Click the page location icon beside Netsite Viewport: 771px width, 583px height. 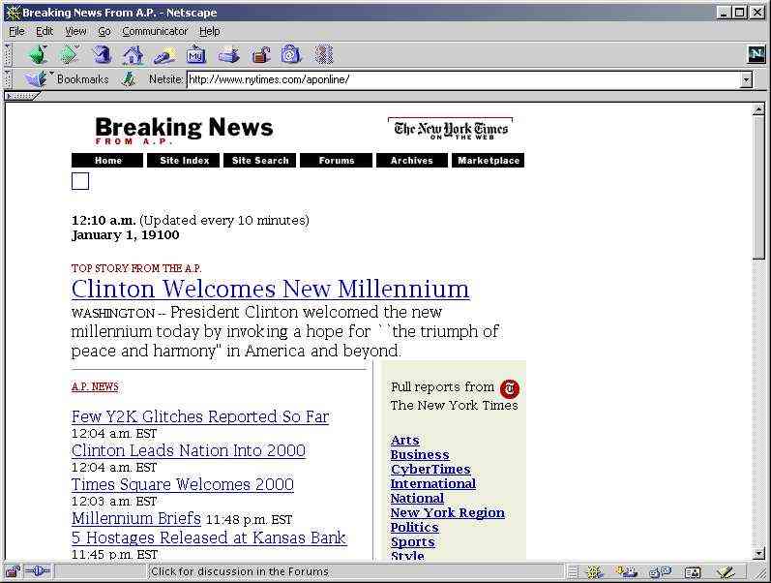129,78
